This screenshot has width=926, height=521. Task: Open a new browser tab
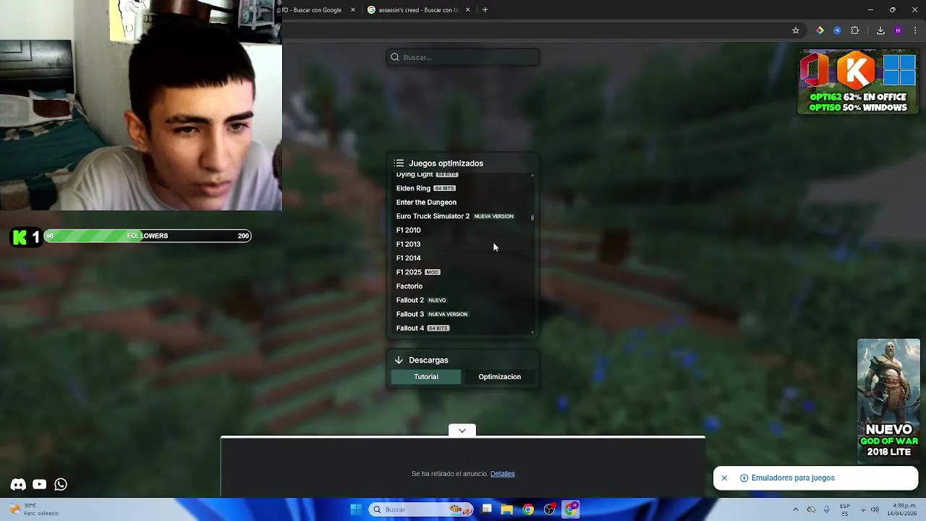pyautogui.click(x=485, y=10)
